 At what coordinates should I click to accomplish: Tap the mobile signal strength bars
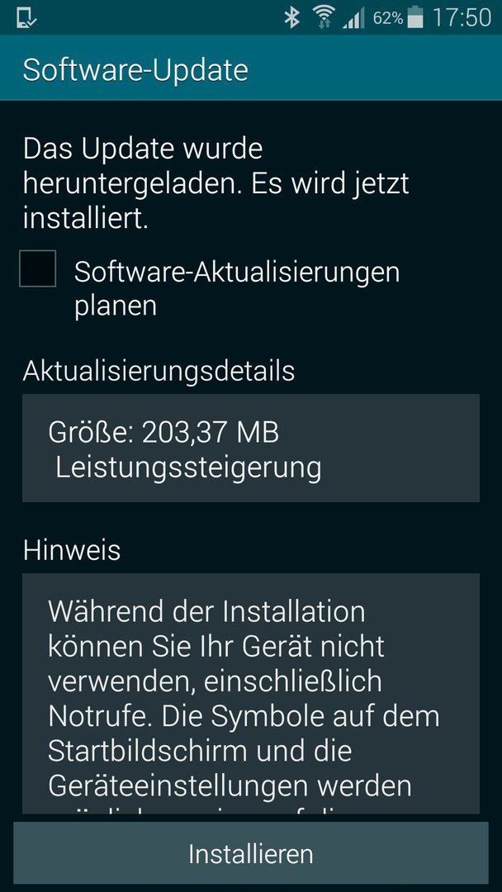pos(353,18)
